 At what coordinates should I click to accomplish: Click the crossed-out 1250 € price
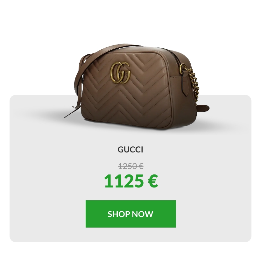pos(131,166)
